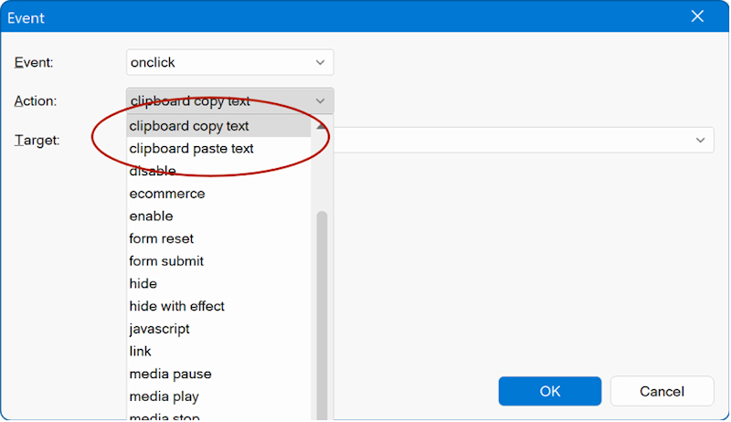Click the OK button

pos(549,391)
